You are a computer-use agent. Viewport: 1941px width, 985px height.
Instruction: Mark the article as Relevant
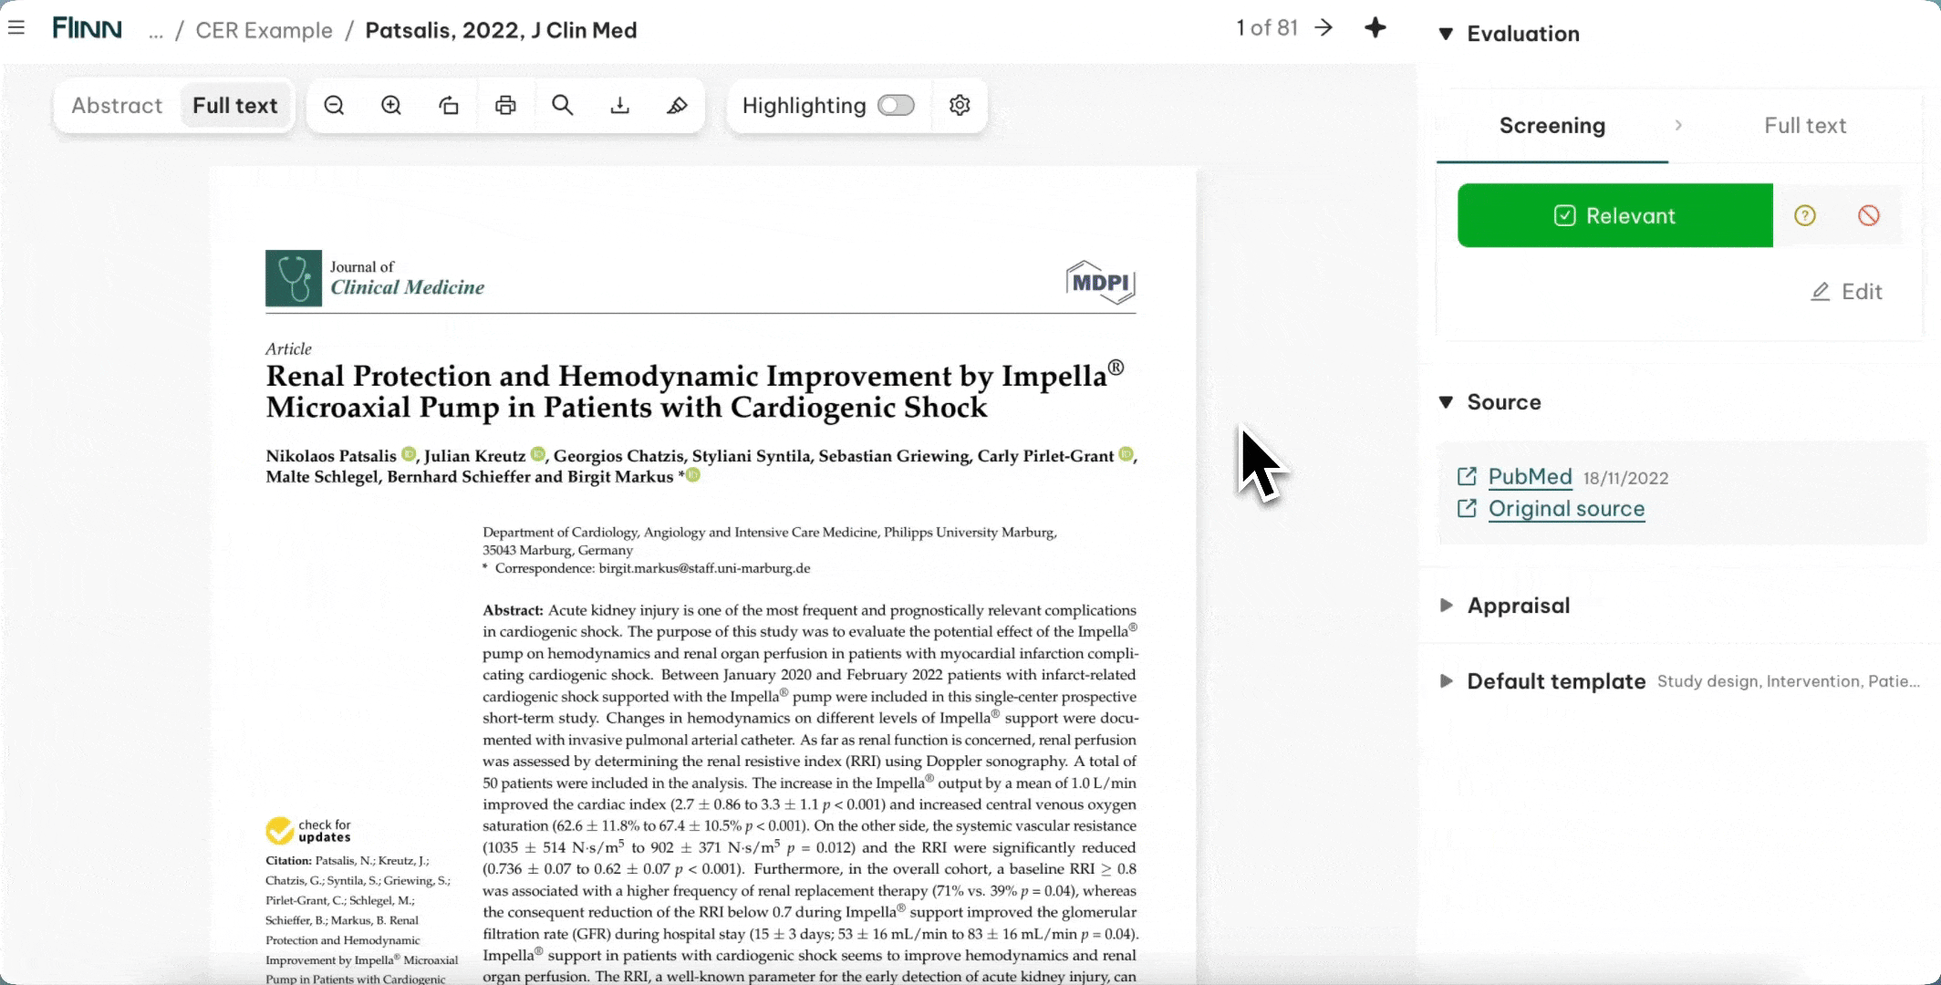coord(1614,216)
